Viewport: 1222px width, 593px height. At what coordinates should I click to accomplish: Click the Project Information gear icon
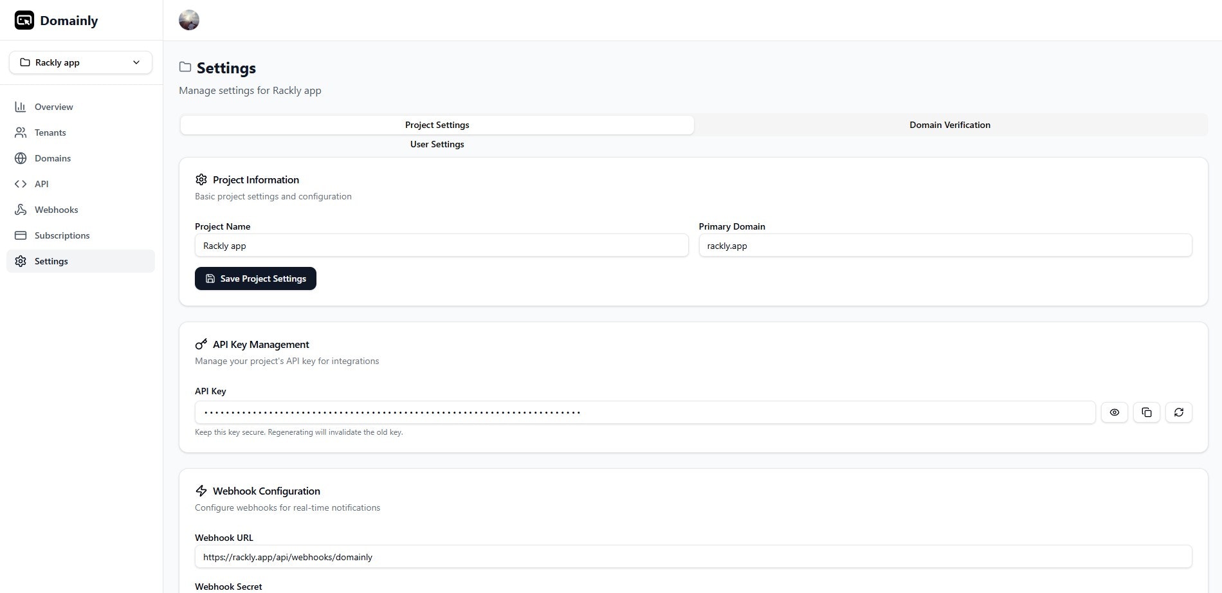(x=201, y=179)
